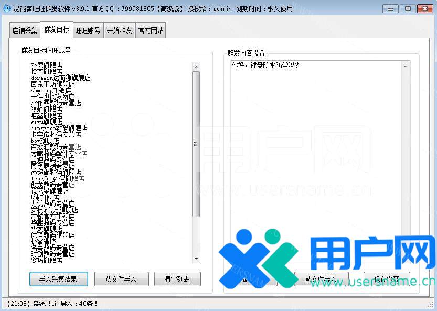Click the 一件也批发商店 row

(x=52, y=96)
